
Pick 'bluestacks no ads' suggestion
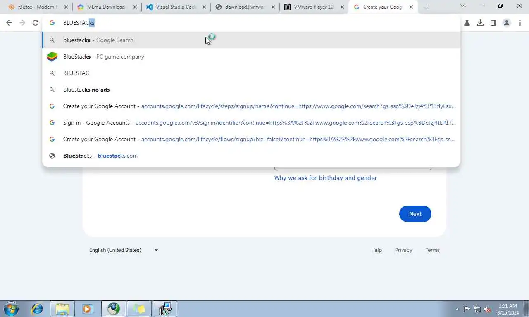(x=251, y=90)
